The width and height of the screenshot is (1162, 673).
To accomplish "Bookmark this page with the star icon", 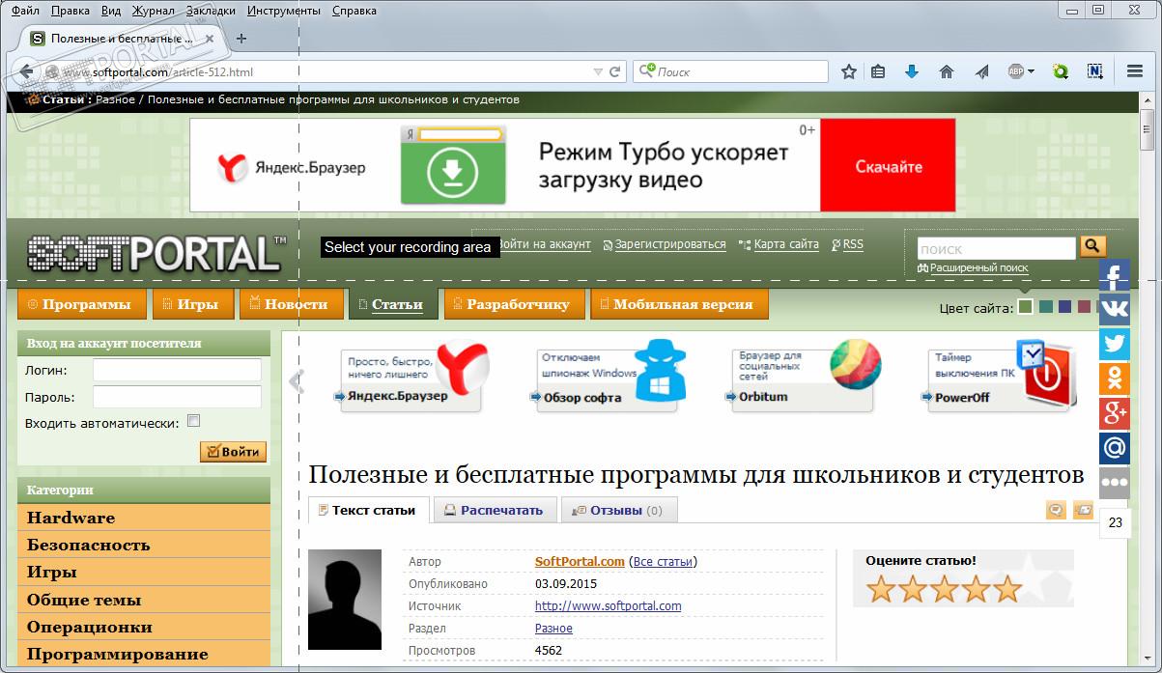I will (849, 71).
